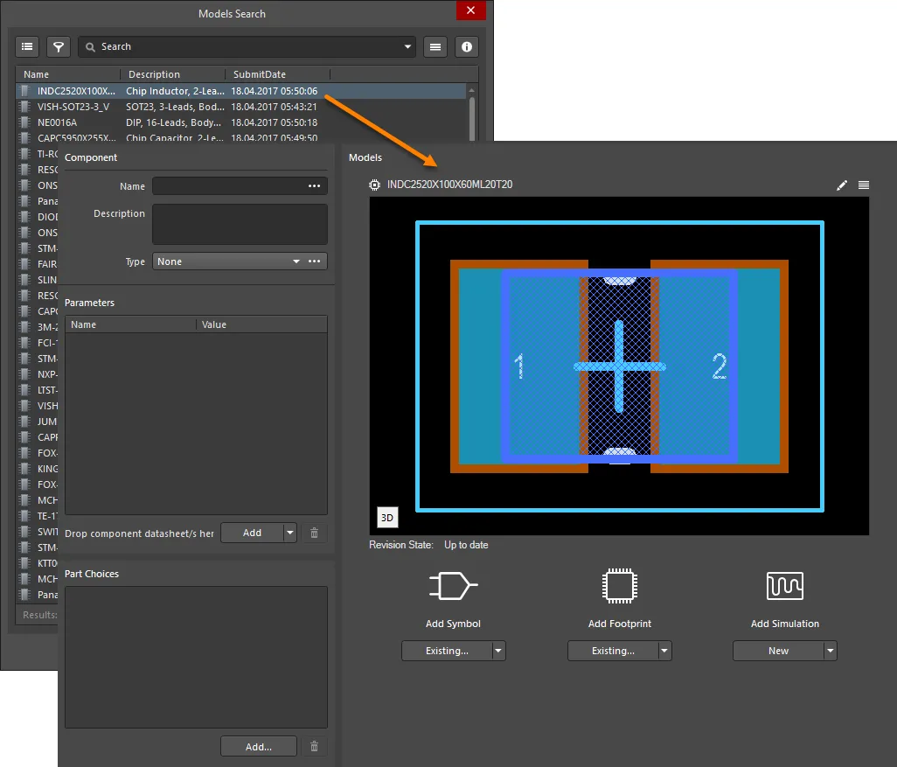Click the filter funnel icon
897x767 pixels.
pos(59,46)
